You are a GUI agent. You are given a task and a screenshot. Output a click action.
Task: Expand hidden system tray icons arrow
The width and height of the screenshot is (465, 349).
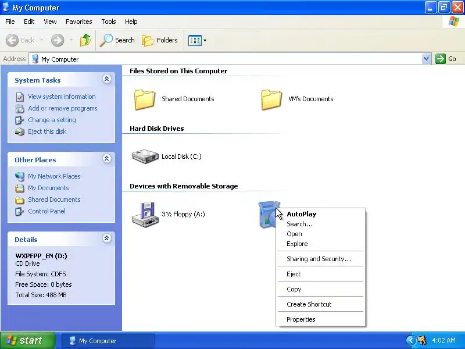(x=411, y=340)
